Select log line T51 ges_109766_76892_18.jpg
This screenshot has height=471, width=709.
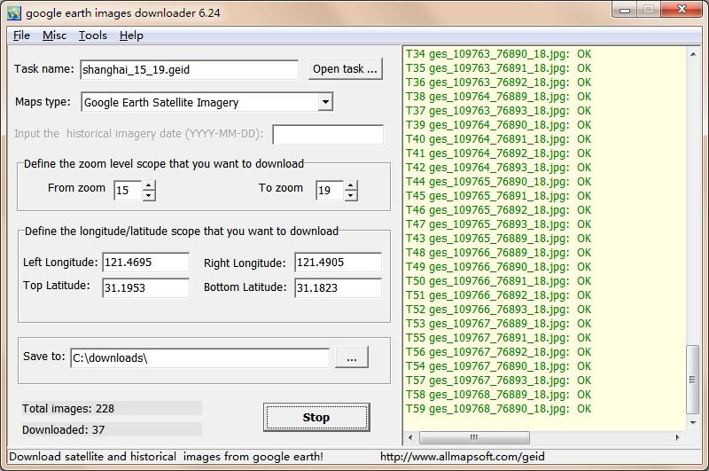pos(498,295)
